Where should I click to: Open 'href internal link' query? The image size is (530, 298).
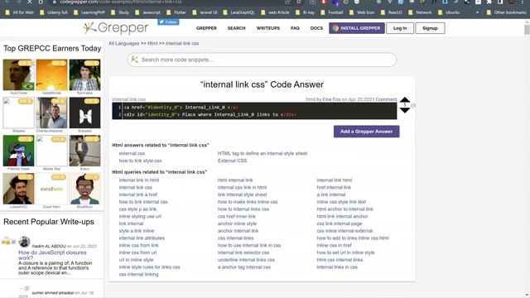tap(334, 187)
